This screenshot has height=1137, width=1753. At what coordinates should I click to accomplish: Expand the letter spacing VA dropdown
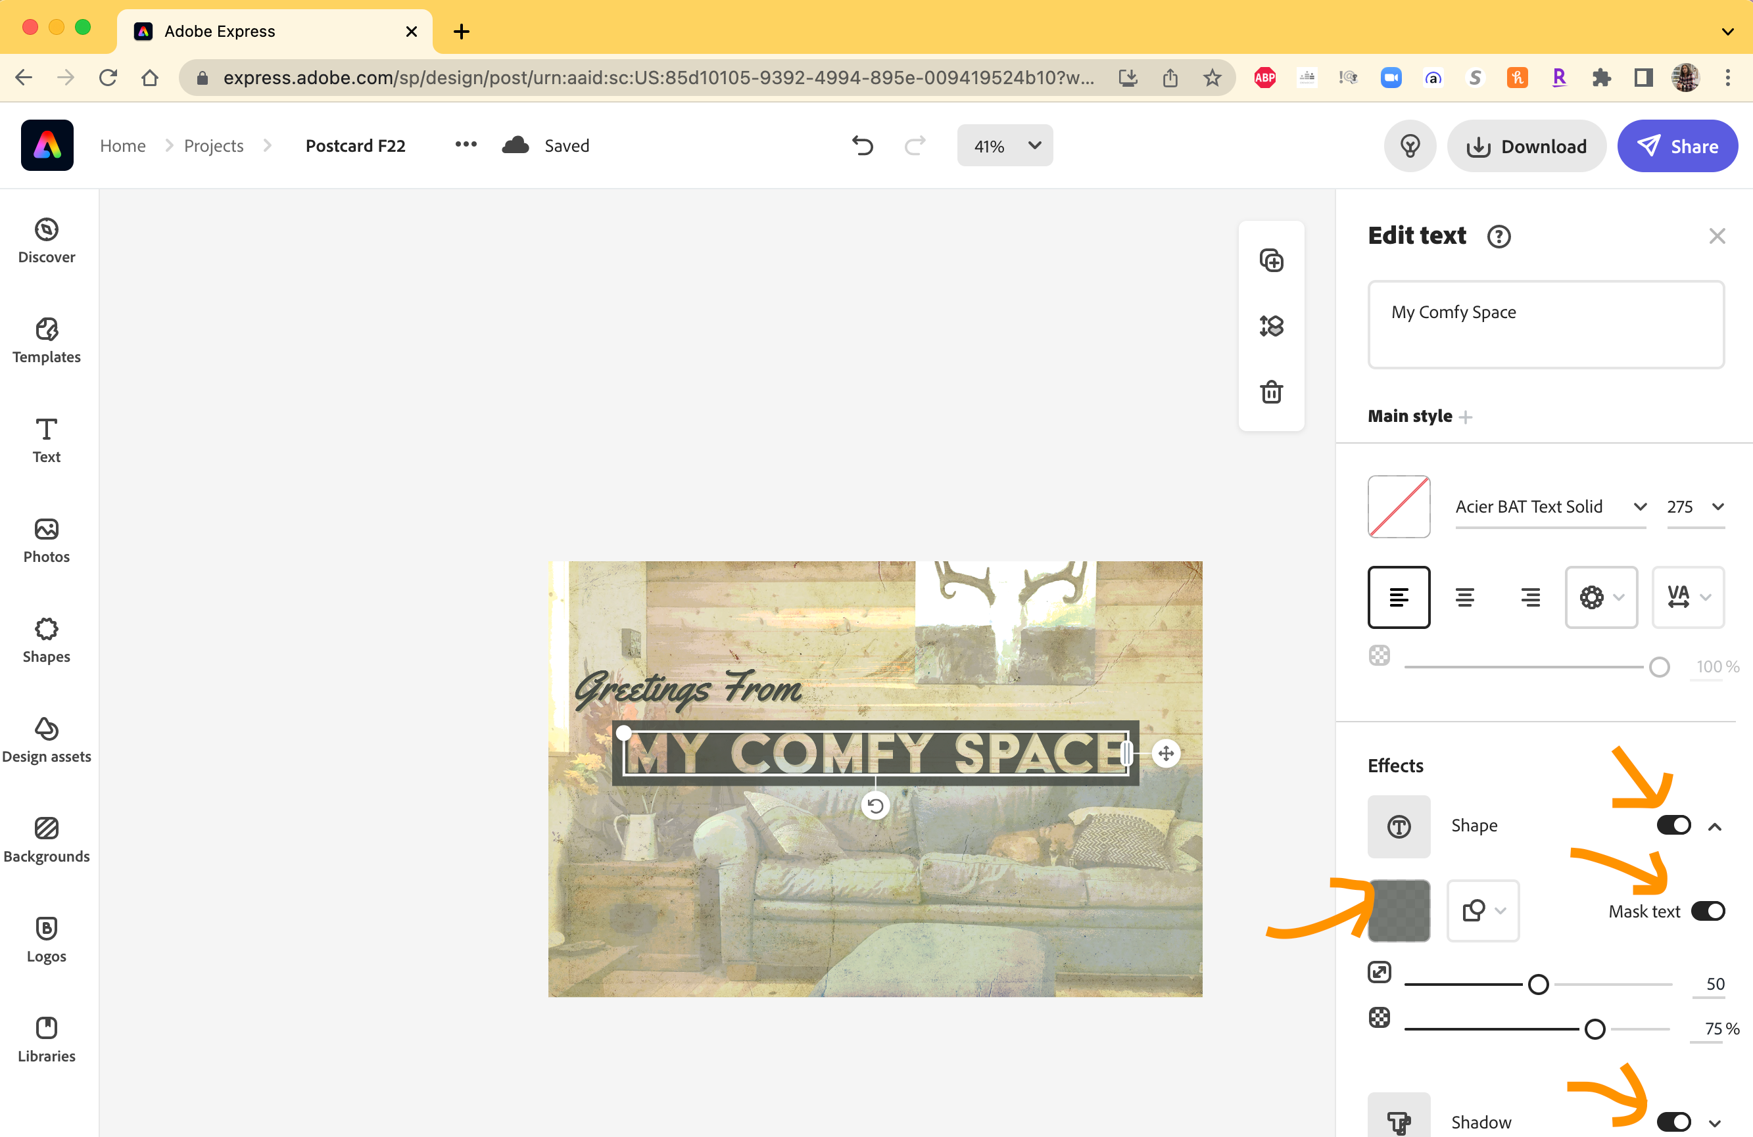click(1687, 597)
